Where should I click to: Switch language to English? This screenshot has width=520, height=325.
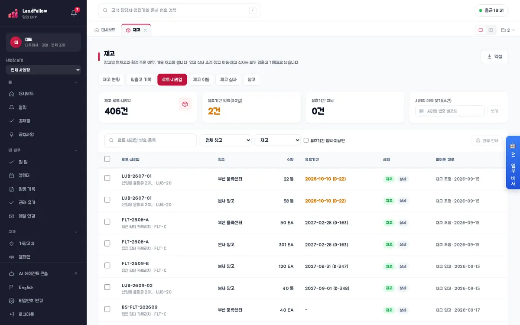pyautogui.click(x=43, y=287)
